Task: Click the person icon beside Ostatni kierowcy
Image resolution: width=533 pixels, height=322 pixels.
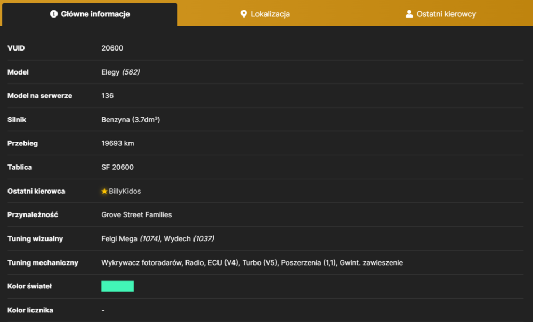Action: click(x=409, y=14)
